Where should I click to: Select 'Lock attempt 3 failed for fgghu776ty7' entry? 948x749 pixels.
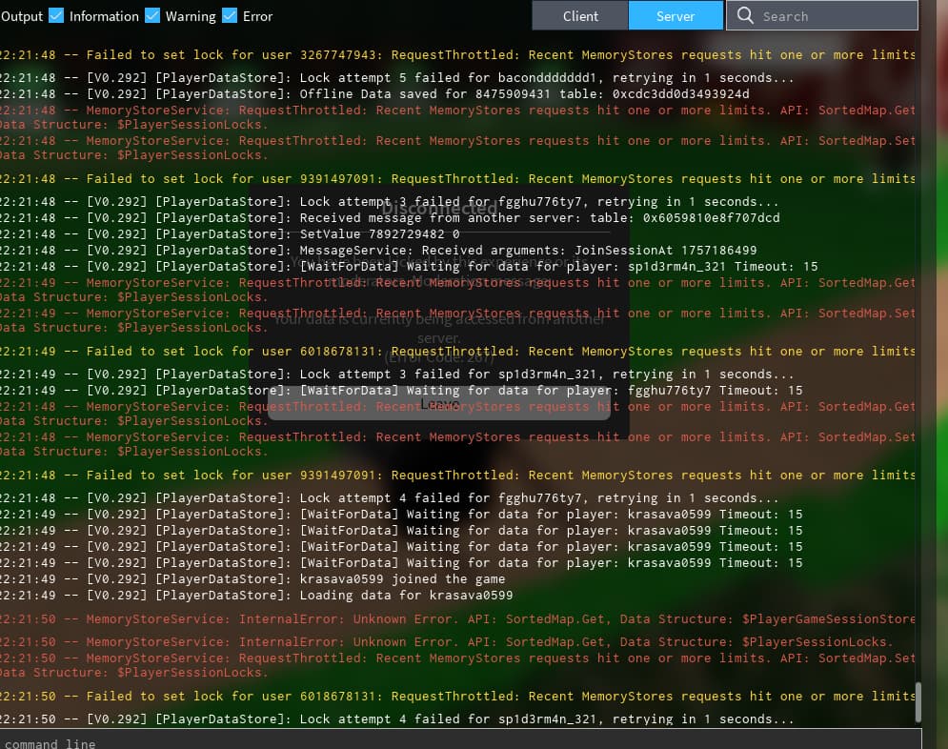pyautogui.click(x=389, y=202)
